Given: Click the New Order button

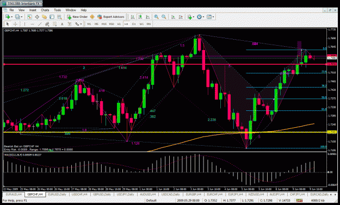Looking at the screenshot, I should click(77, 17).
